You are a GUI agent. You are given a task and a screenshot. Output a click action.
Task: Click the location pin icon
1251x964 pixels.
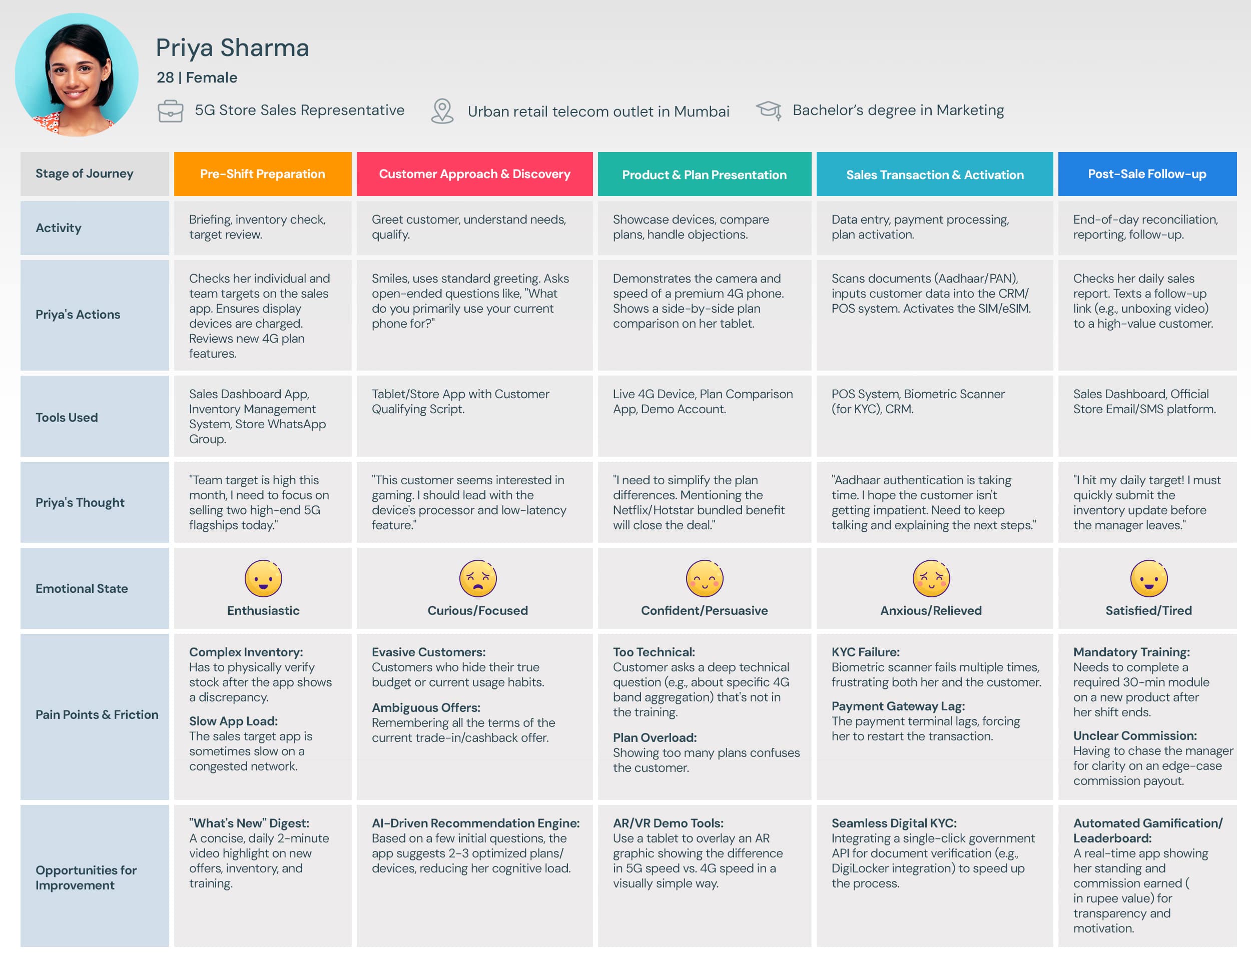pyautogui.click(x=442, y=111)
